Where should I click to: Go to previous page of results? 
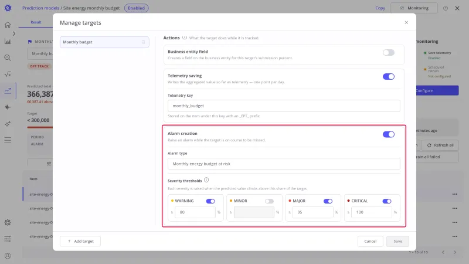click(443, 252)
